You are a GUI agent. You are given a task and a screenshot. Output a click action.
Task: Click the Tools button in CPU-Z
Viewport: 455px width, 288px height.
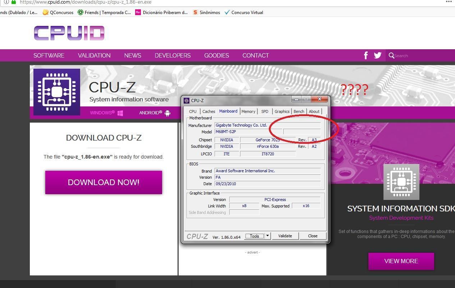point(255,236)
